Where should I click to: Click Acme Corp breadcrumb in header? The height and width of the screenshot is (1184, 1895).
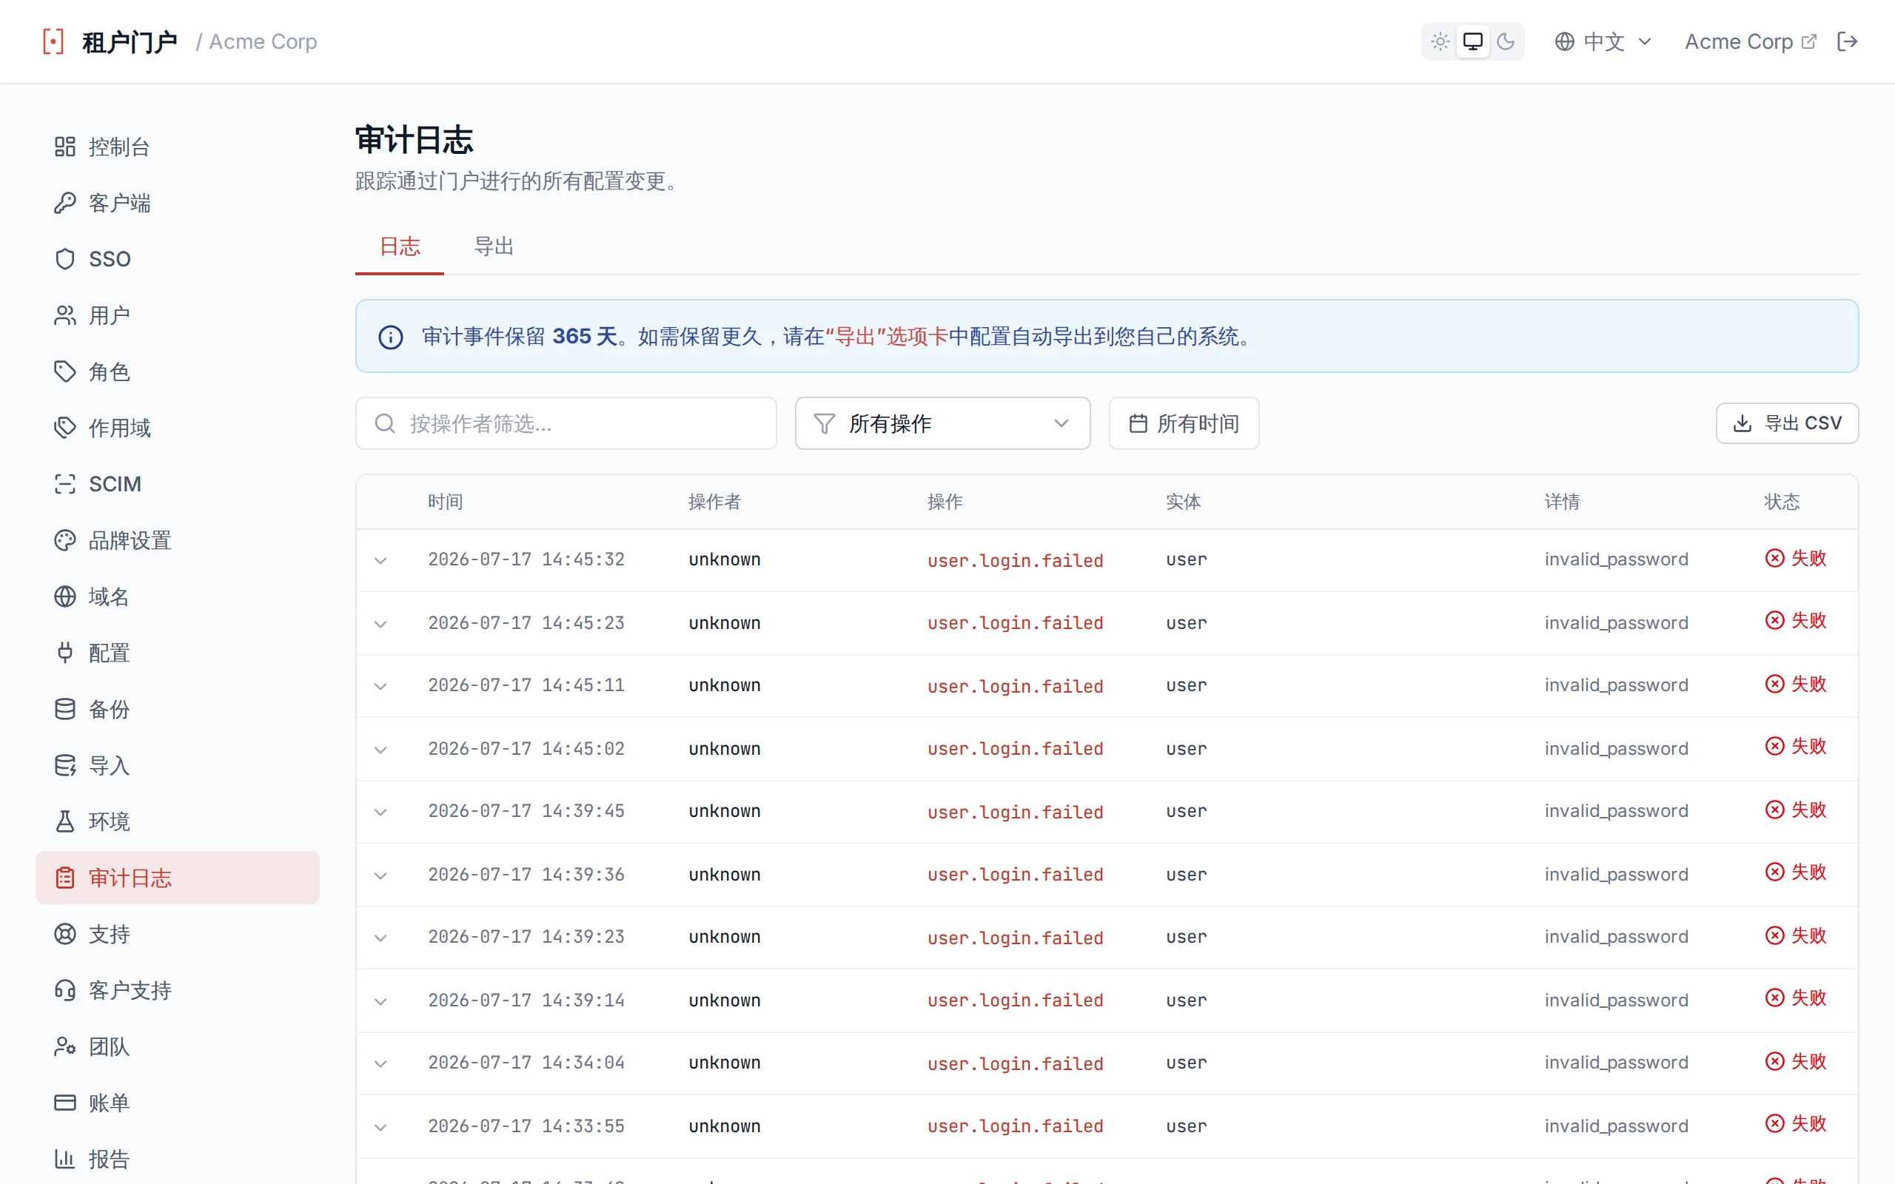(x=263, y=41)
